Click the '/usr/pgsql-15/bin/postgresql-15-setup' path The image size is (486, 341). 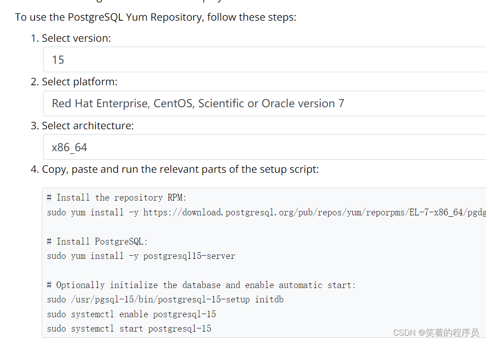click(160, 300)
